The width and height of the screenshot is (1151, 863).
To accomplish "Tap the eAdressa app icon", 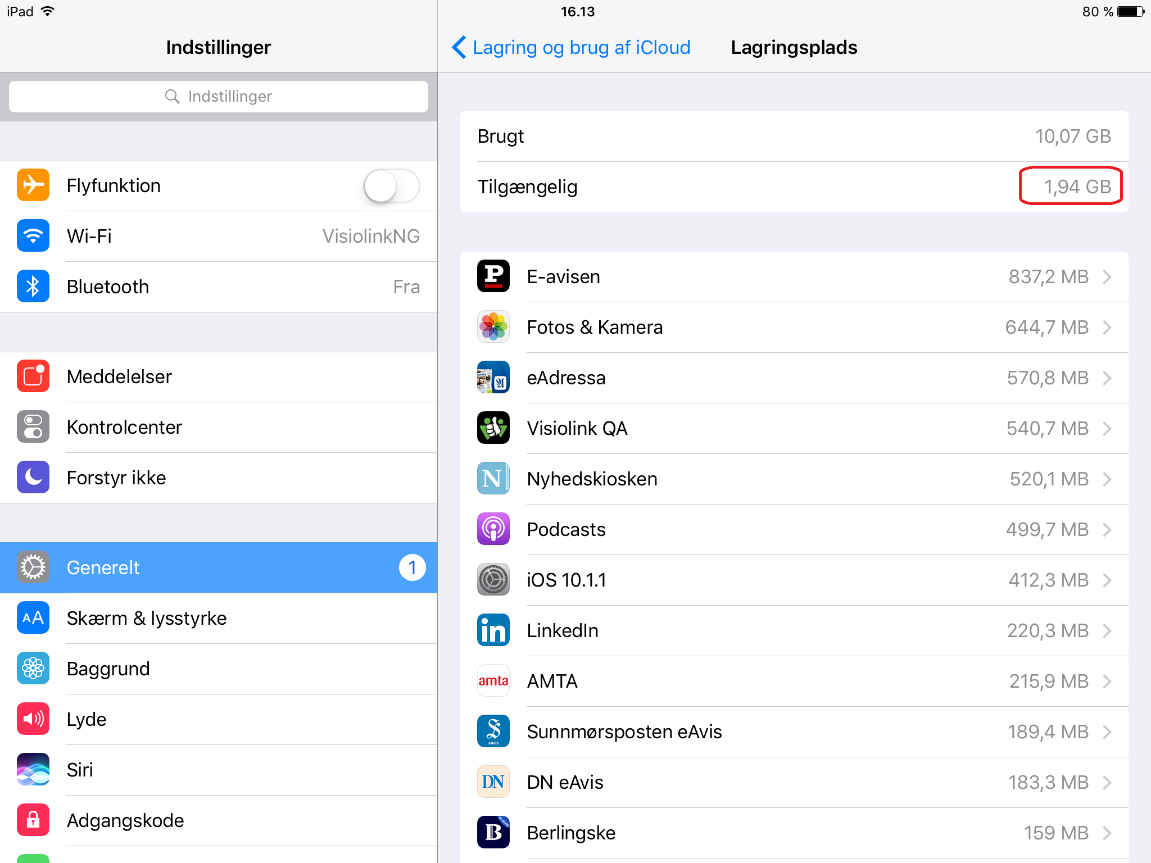I will 493,378.
